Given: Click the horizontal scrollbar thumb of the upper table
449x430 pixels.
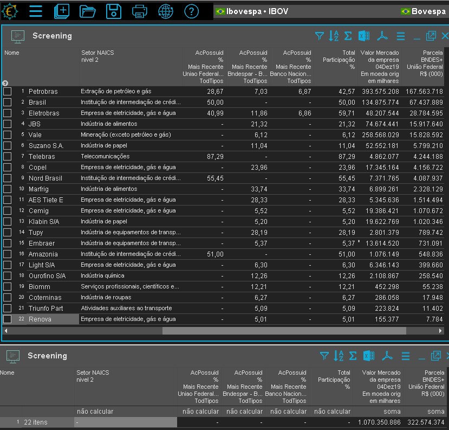Looking at the screenshot, I should [x=284, y=331].
